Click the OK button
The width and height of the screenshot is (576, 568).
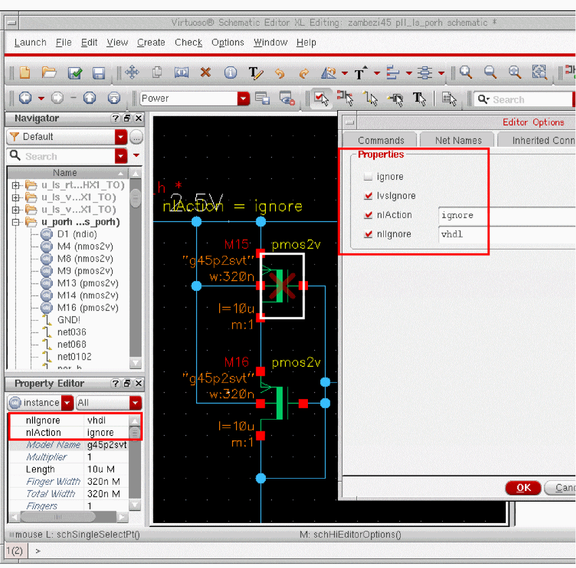coord(523,488)
